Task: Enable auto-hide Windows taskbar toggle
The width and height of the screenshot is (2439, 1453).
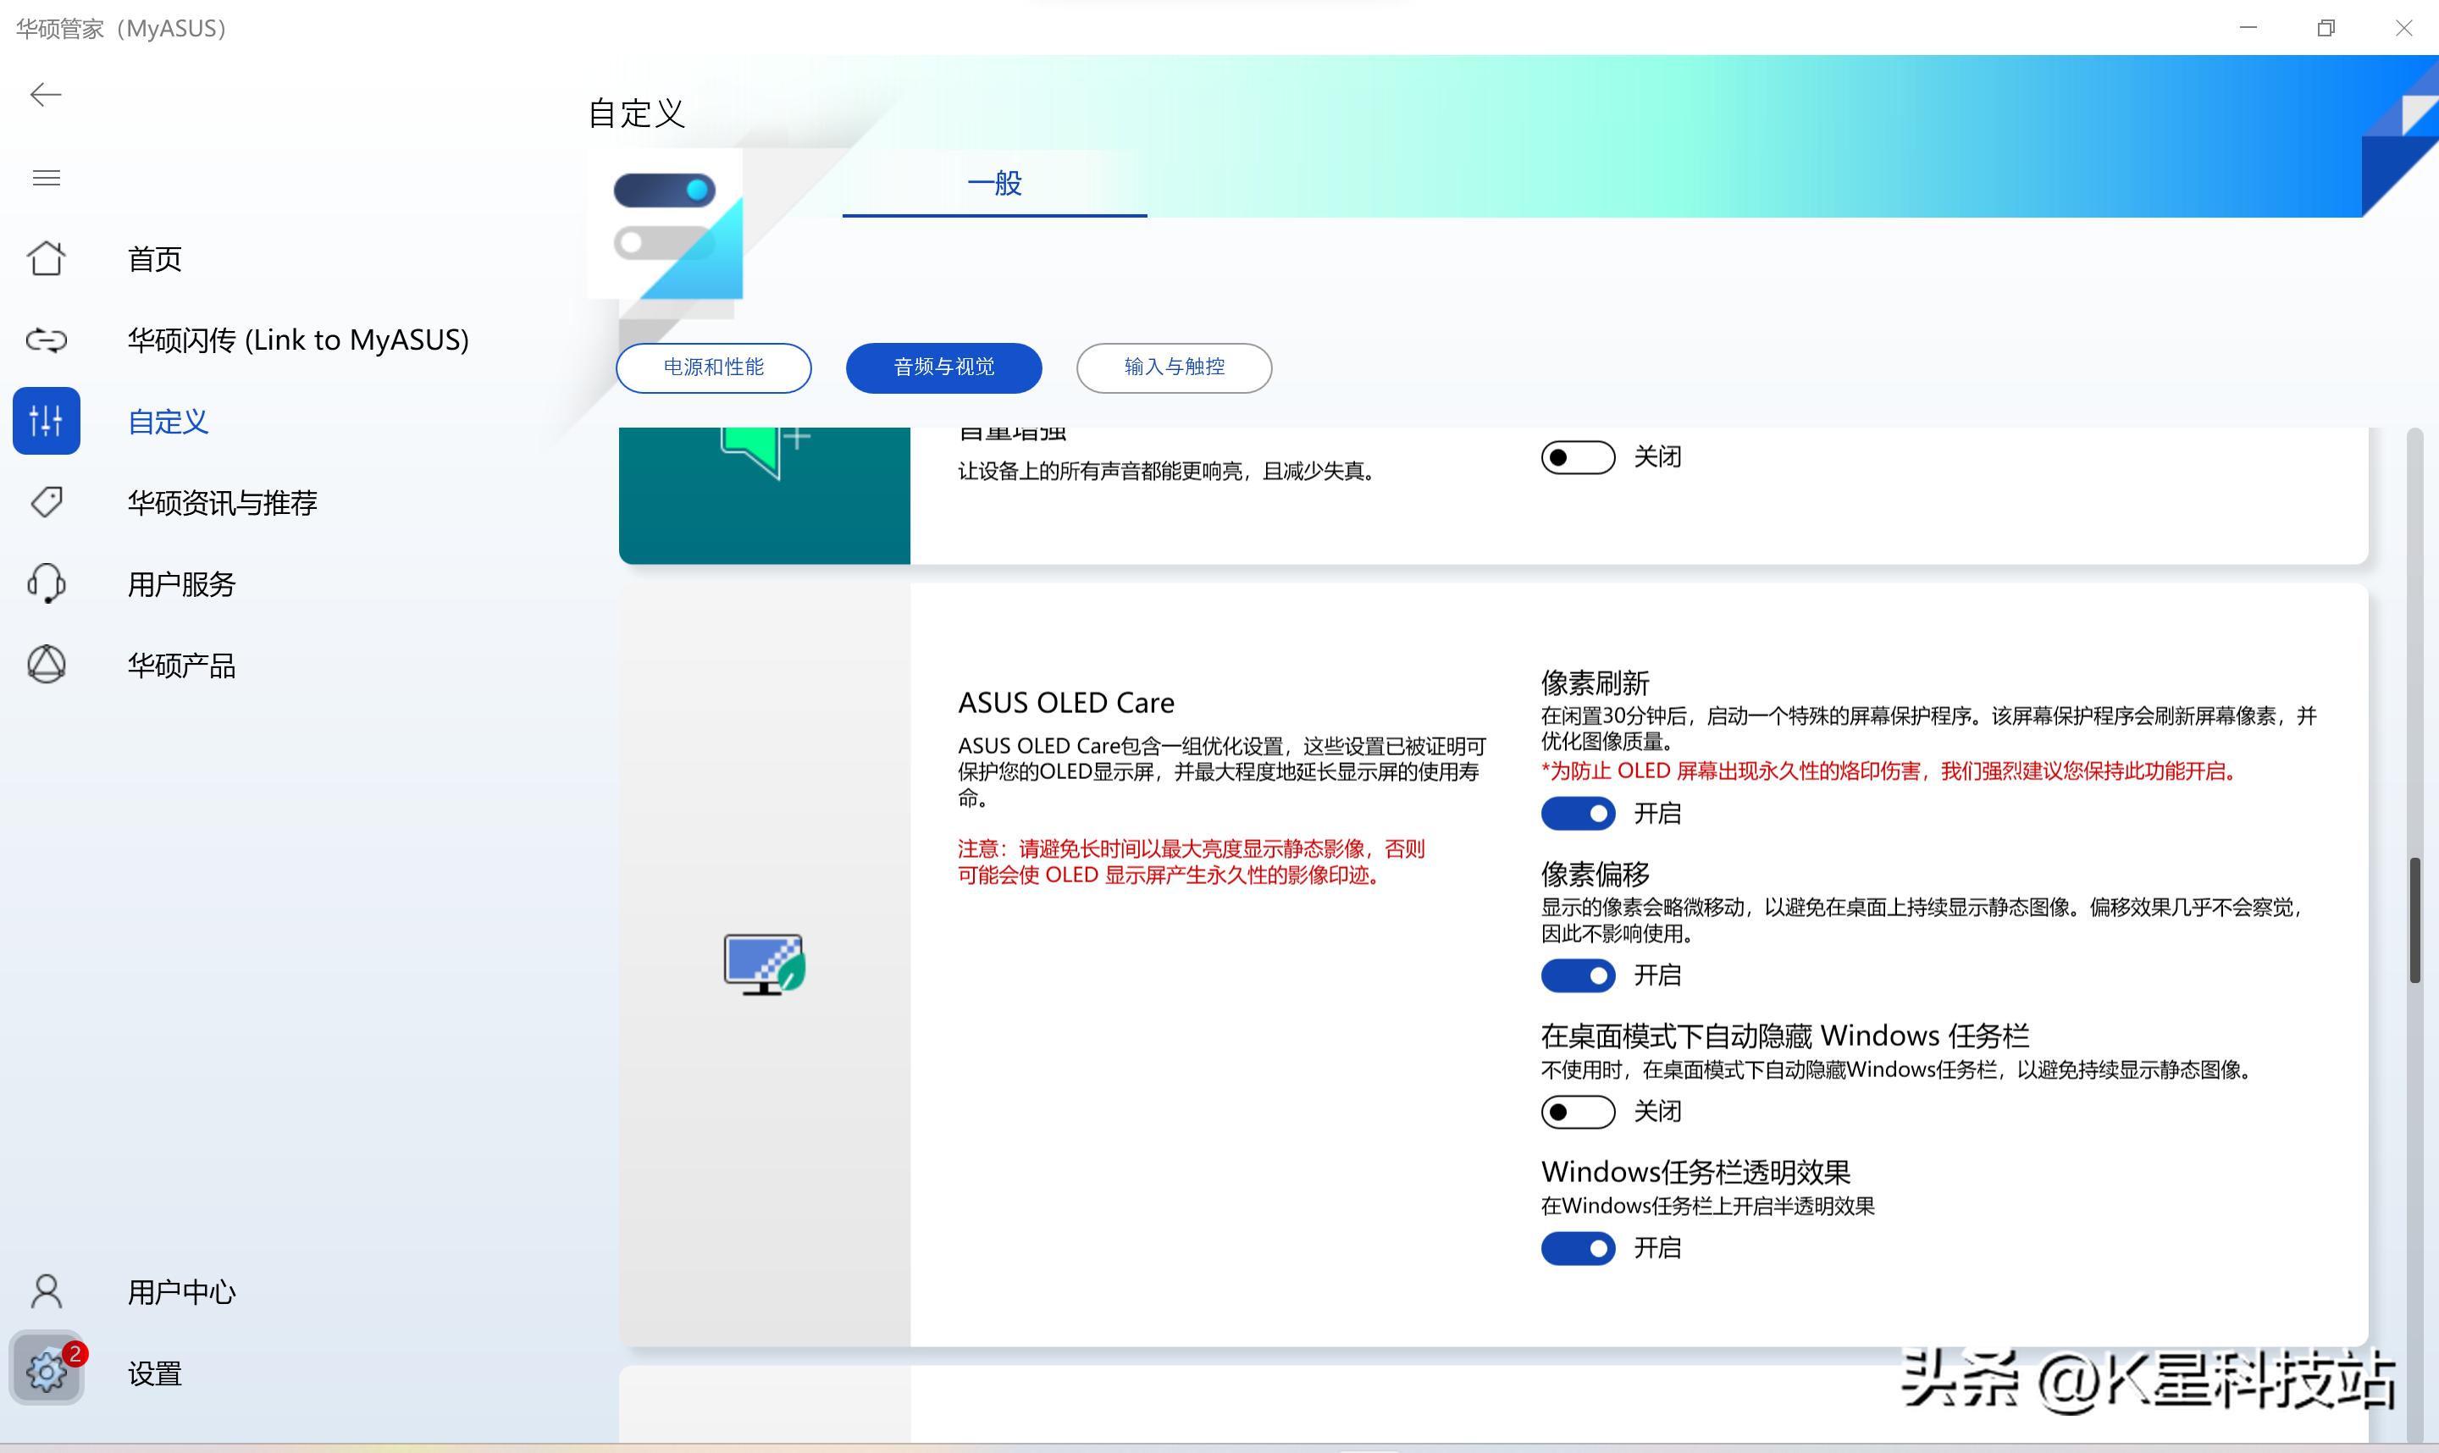Action: click(x=1578, y=1111)
